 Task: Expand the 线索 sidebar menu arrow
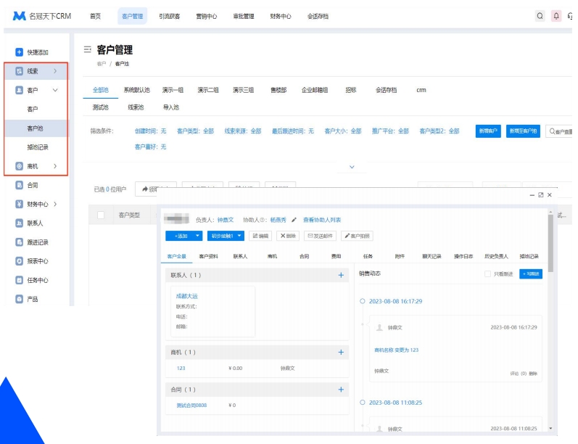(x=55, y=71)
